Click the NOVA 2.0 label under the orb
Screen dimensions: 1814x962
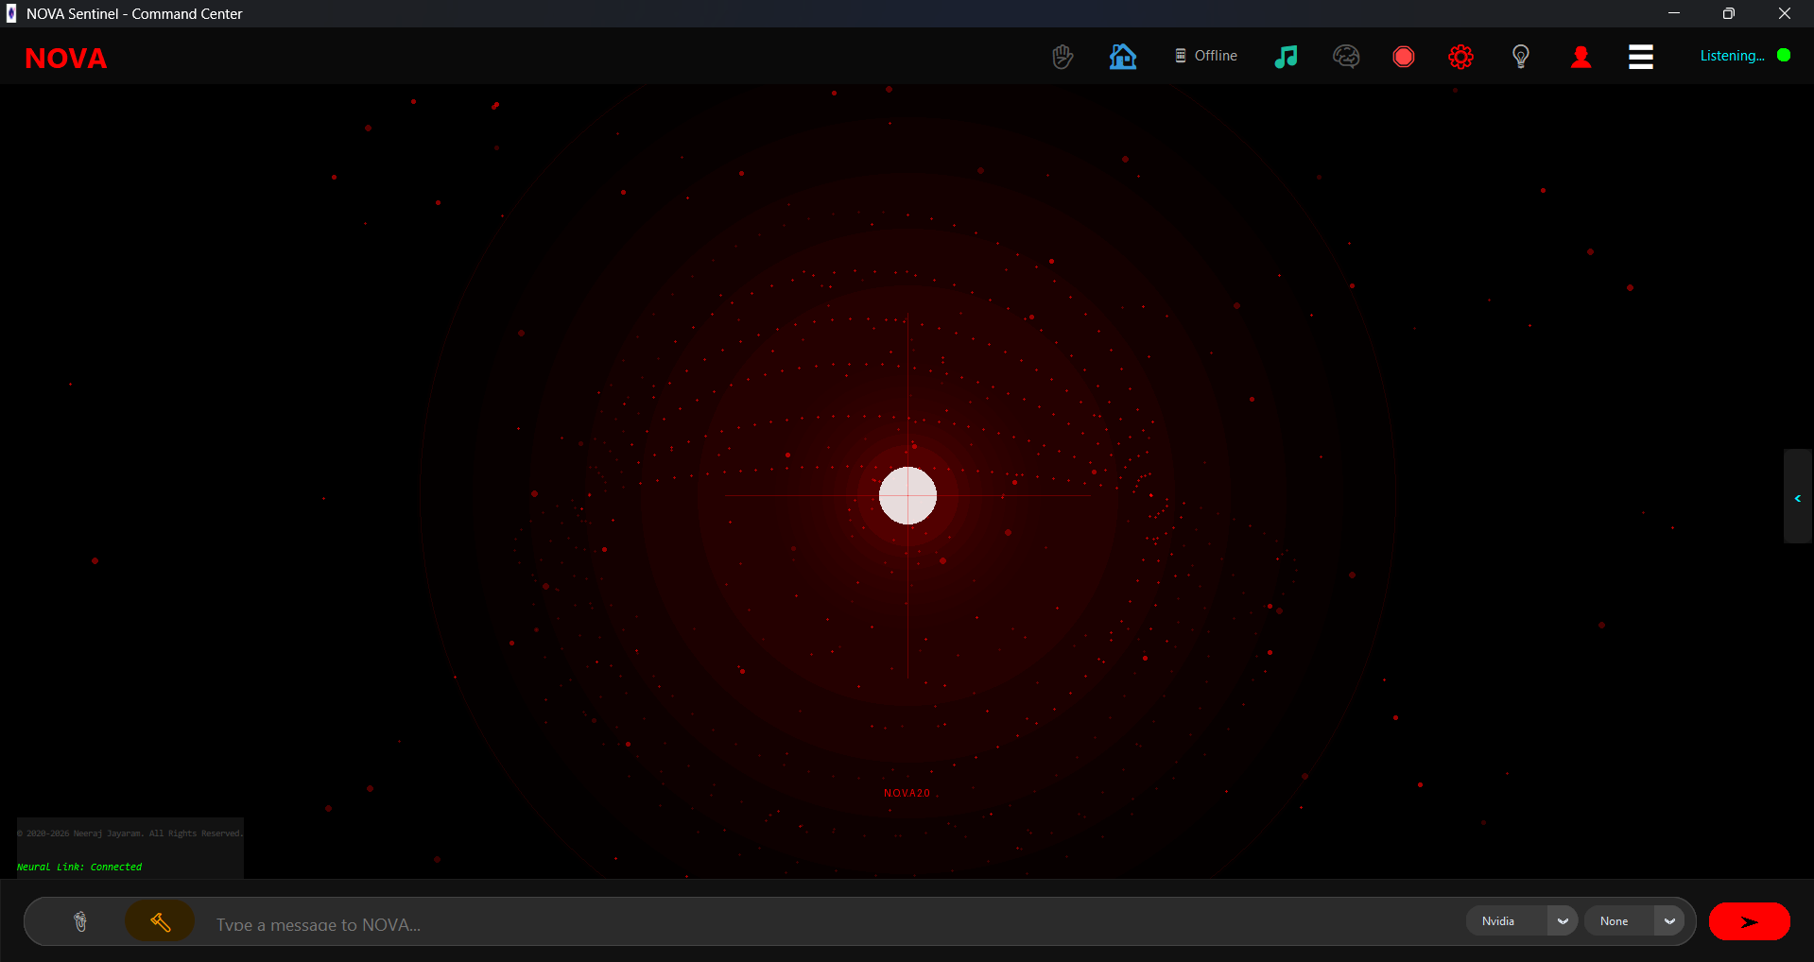[x=907, y=793]
